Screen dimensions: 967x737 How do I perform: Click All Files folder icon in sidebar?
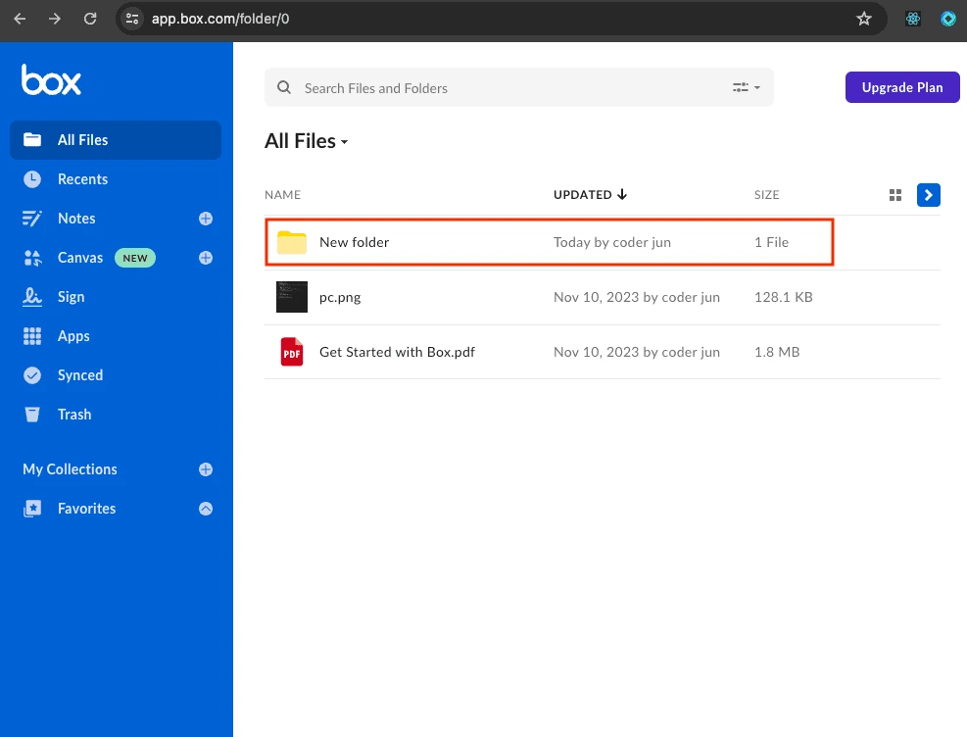pyautogui.click(x=32, y=140)
